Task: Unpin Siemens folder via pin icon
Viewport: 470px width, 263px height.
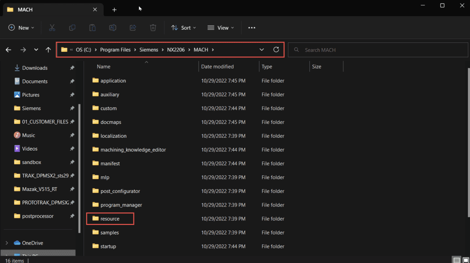Action: pos(72,108)
